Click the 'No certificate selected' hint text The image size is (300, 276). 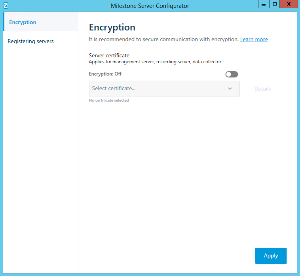click(109, 100)
